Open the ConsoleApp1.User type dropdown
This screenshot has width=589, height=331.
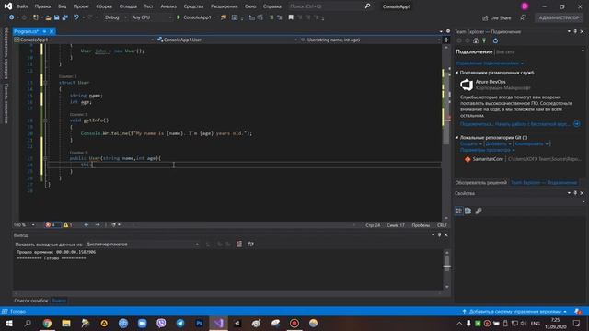pyautogui.click(x=227, y=40)
